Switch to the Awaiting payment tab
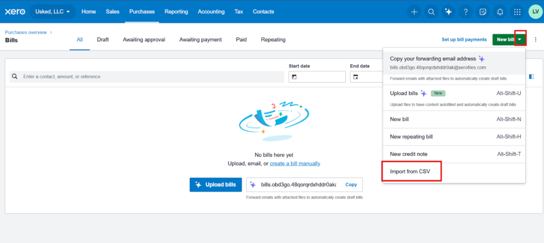Viewport: 544px width, 243px height. coord(200,39)
